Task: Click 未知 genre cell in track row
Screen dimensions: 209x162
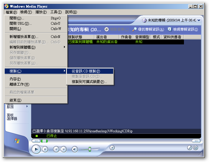Action: [x=139, y=42]
